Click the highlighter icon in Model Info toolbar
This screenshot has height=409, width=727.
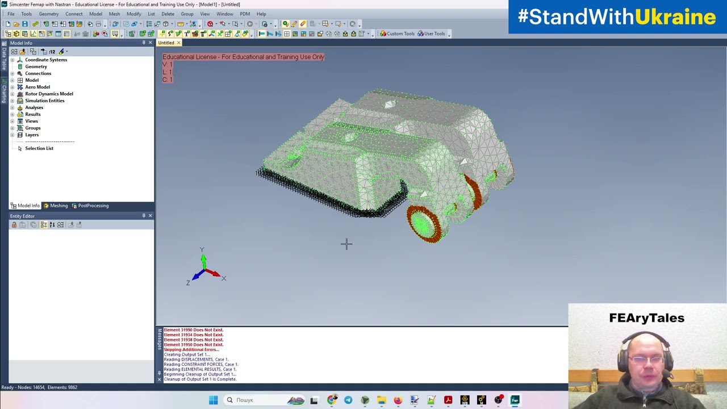[x=61, y=52]
